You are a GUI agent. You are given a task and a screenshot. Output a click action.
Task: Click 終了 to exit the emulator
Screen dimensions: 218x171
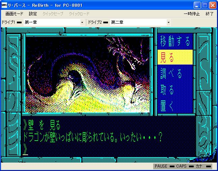tap(209, 14)
